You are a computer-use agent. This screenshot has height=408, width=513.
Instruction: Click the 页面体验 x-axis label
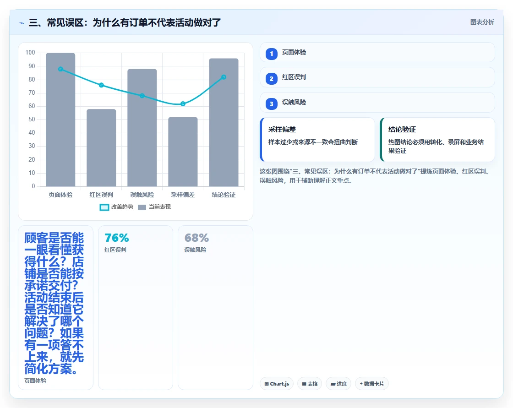pos(60,195)
